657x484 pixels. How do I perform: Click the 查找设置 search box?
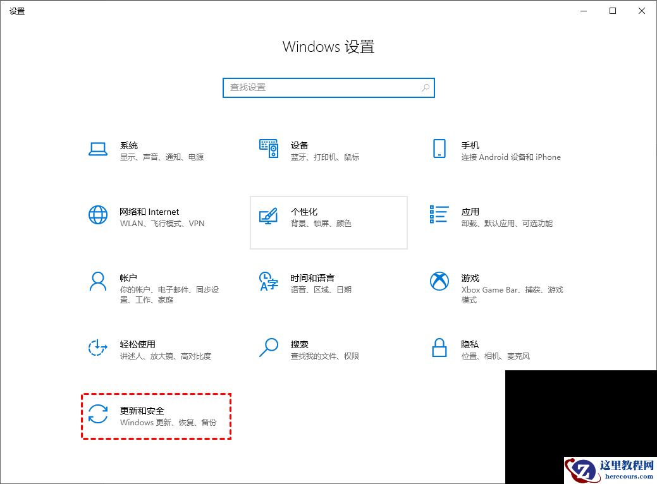click(x=316, y=87)
